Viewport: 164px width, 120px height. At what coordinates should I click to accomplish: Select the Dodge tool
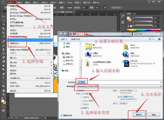click(x=4, y=69)
